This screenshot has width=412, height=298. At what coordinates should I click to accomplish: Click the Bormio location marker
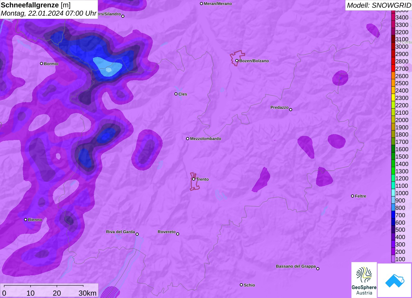[41, 63]
